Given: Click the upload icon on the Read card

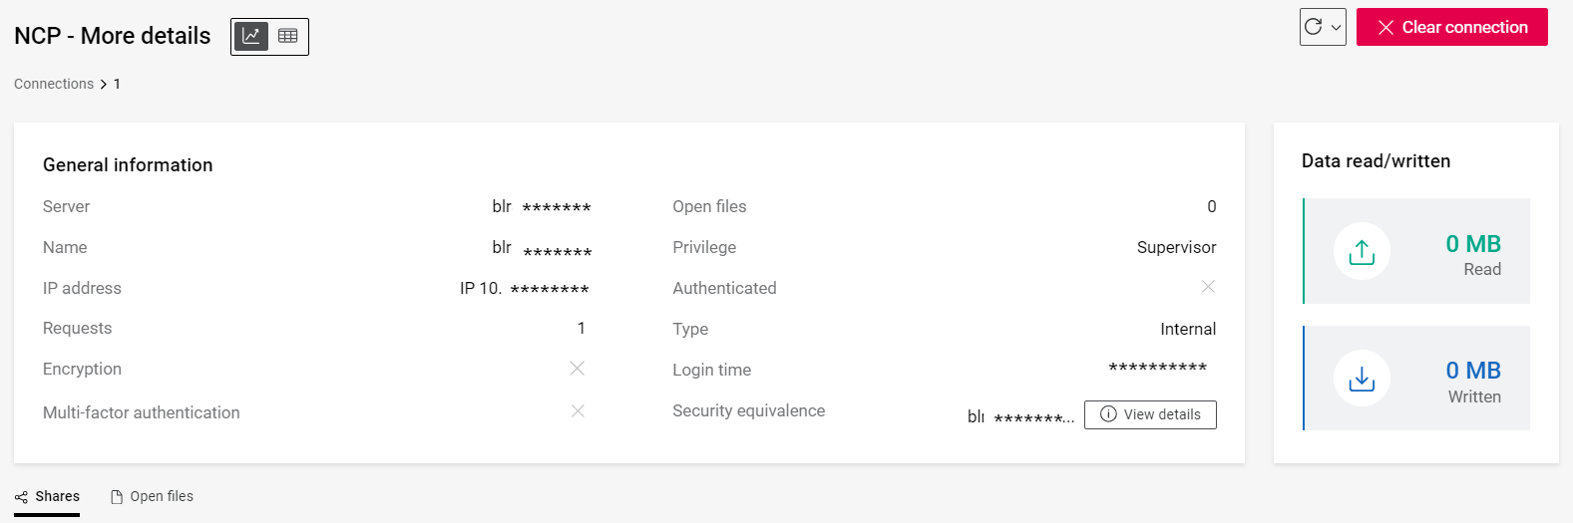Looking at the screenshot, I should point(1362,252).
